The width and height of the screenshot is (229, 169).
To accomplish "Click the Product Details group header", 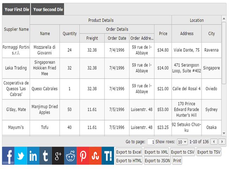I will 101,20.
